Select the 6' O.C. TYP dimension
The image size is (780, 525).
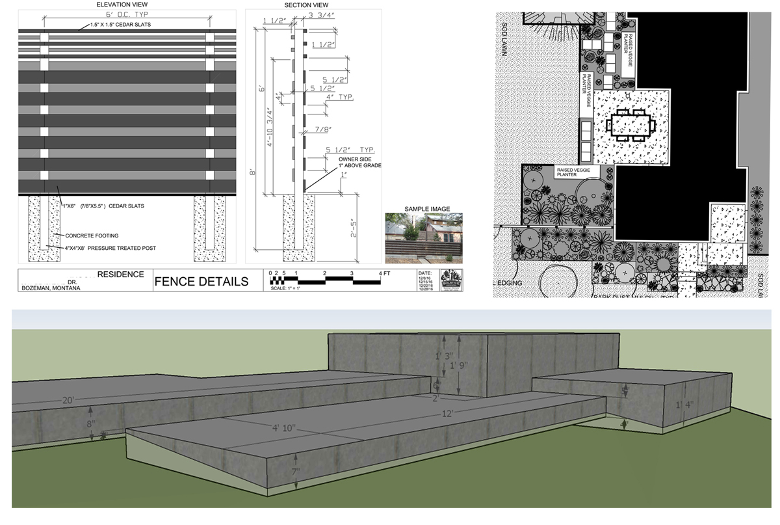126,15
